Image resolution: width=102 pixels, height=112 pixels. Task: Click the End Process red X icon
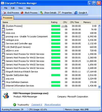[5, 13]
